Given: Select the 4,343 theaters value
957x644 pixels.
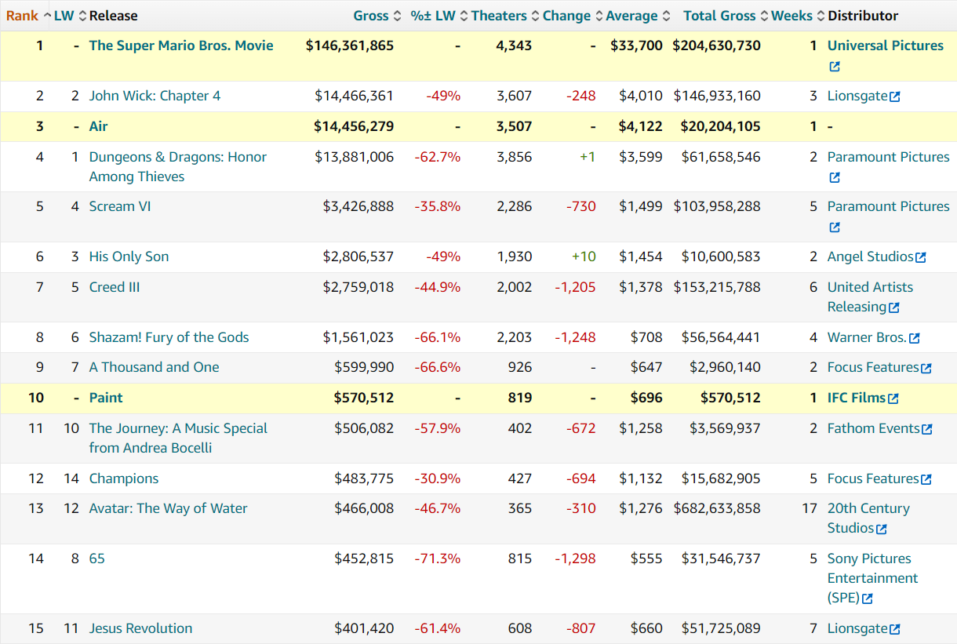Looking at the screenshot, I should 514,45.
